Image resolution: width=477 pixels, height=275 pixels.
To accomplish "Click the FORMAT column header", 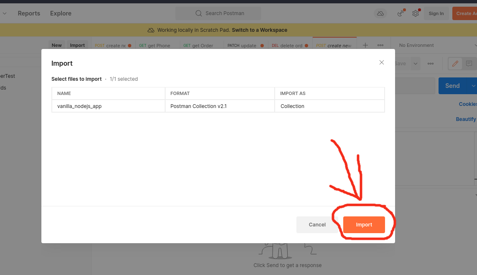I will (219, 93).
